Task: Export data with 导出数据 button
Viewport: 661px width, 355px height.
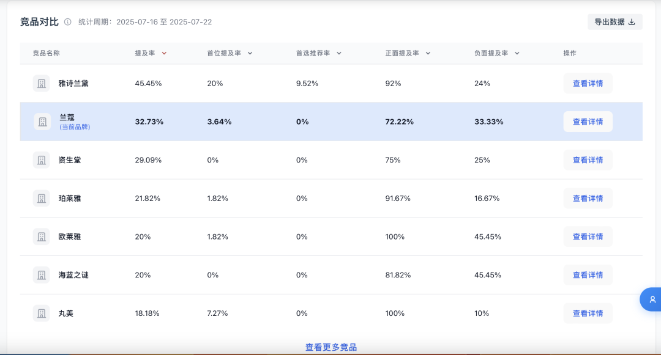Action: point(614,22)
